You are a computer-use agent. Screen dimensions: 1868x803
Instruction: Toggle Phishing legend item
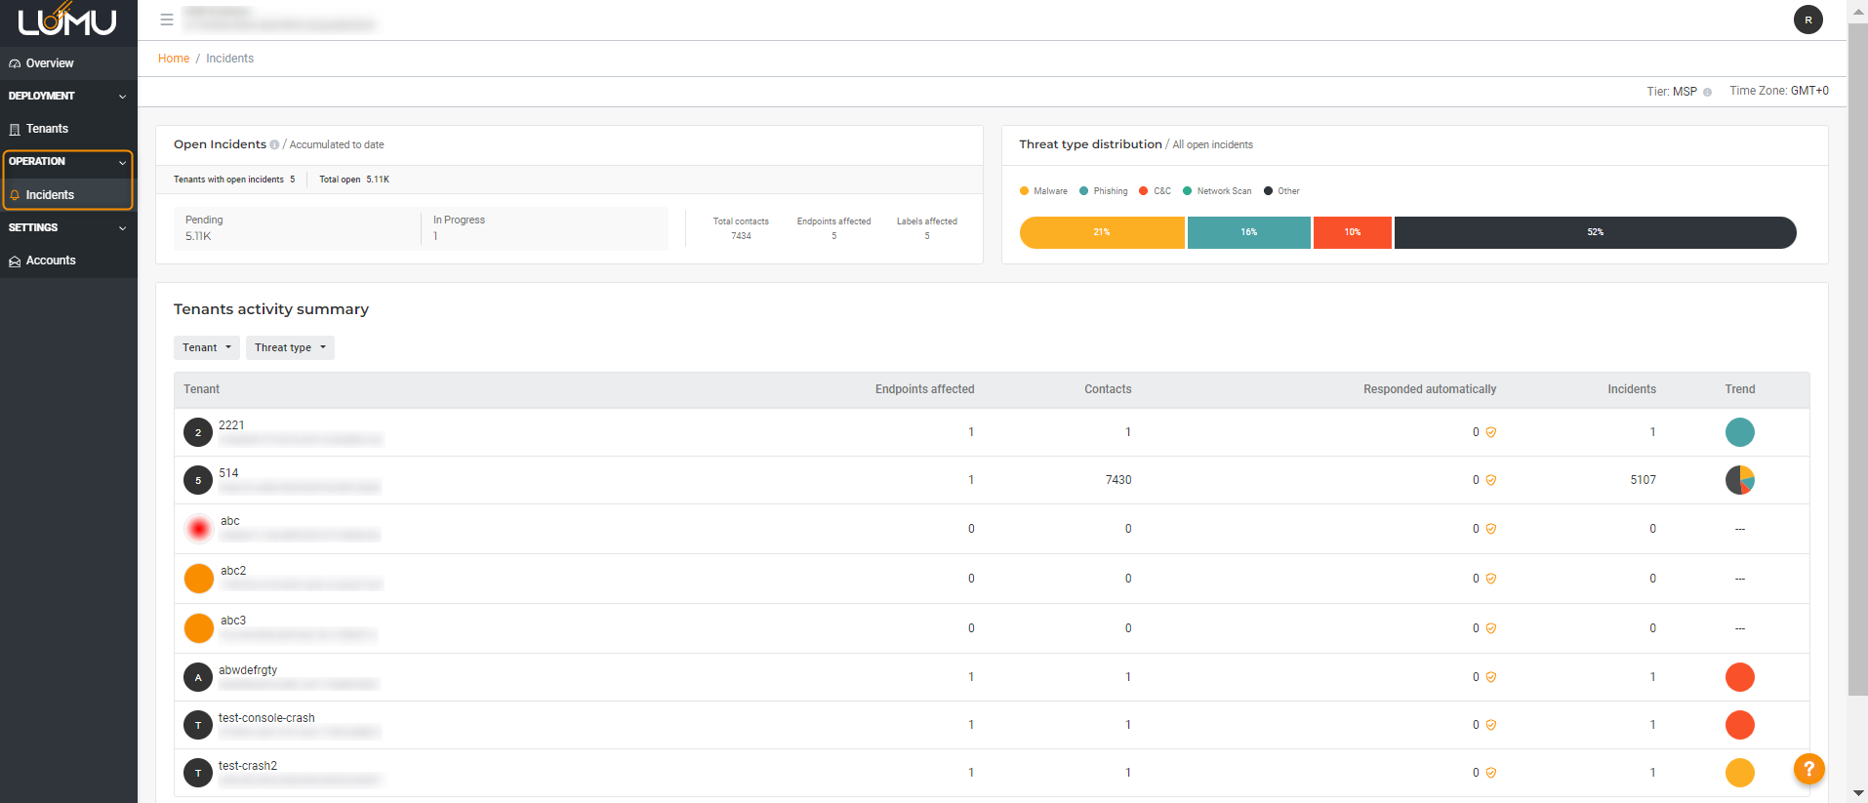pyautogui.click(x=1104, y=191)
